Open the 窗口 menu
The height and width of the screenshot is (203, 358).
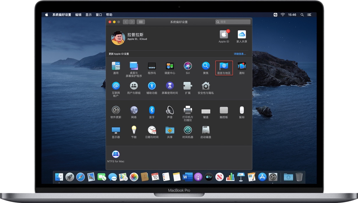click(x=99, y=15)
